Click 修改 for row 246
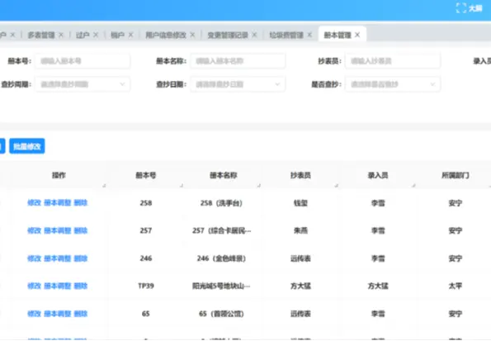Viewport: 491px width, 341px height. pyautogui.click(x=34, y=258)
